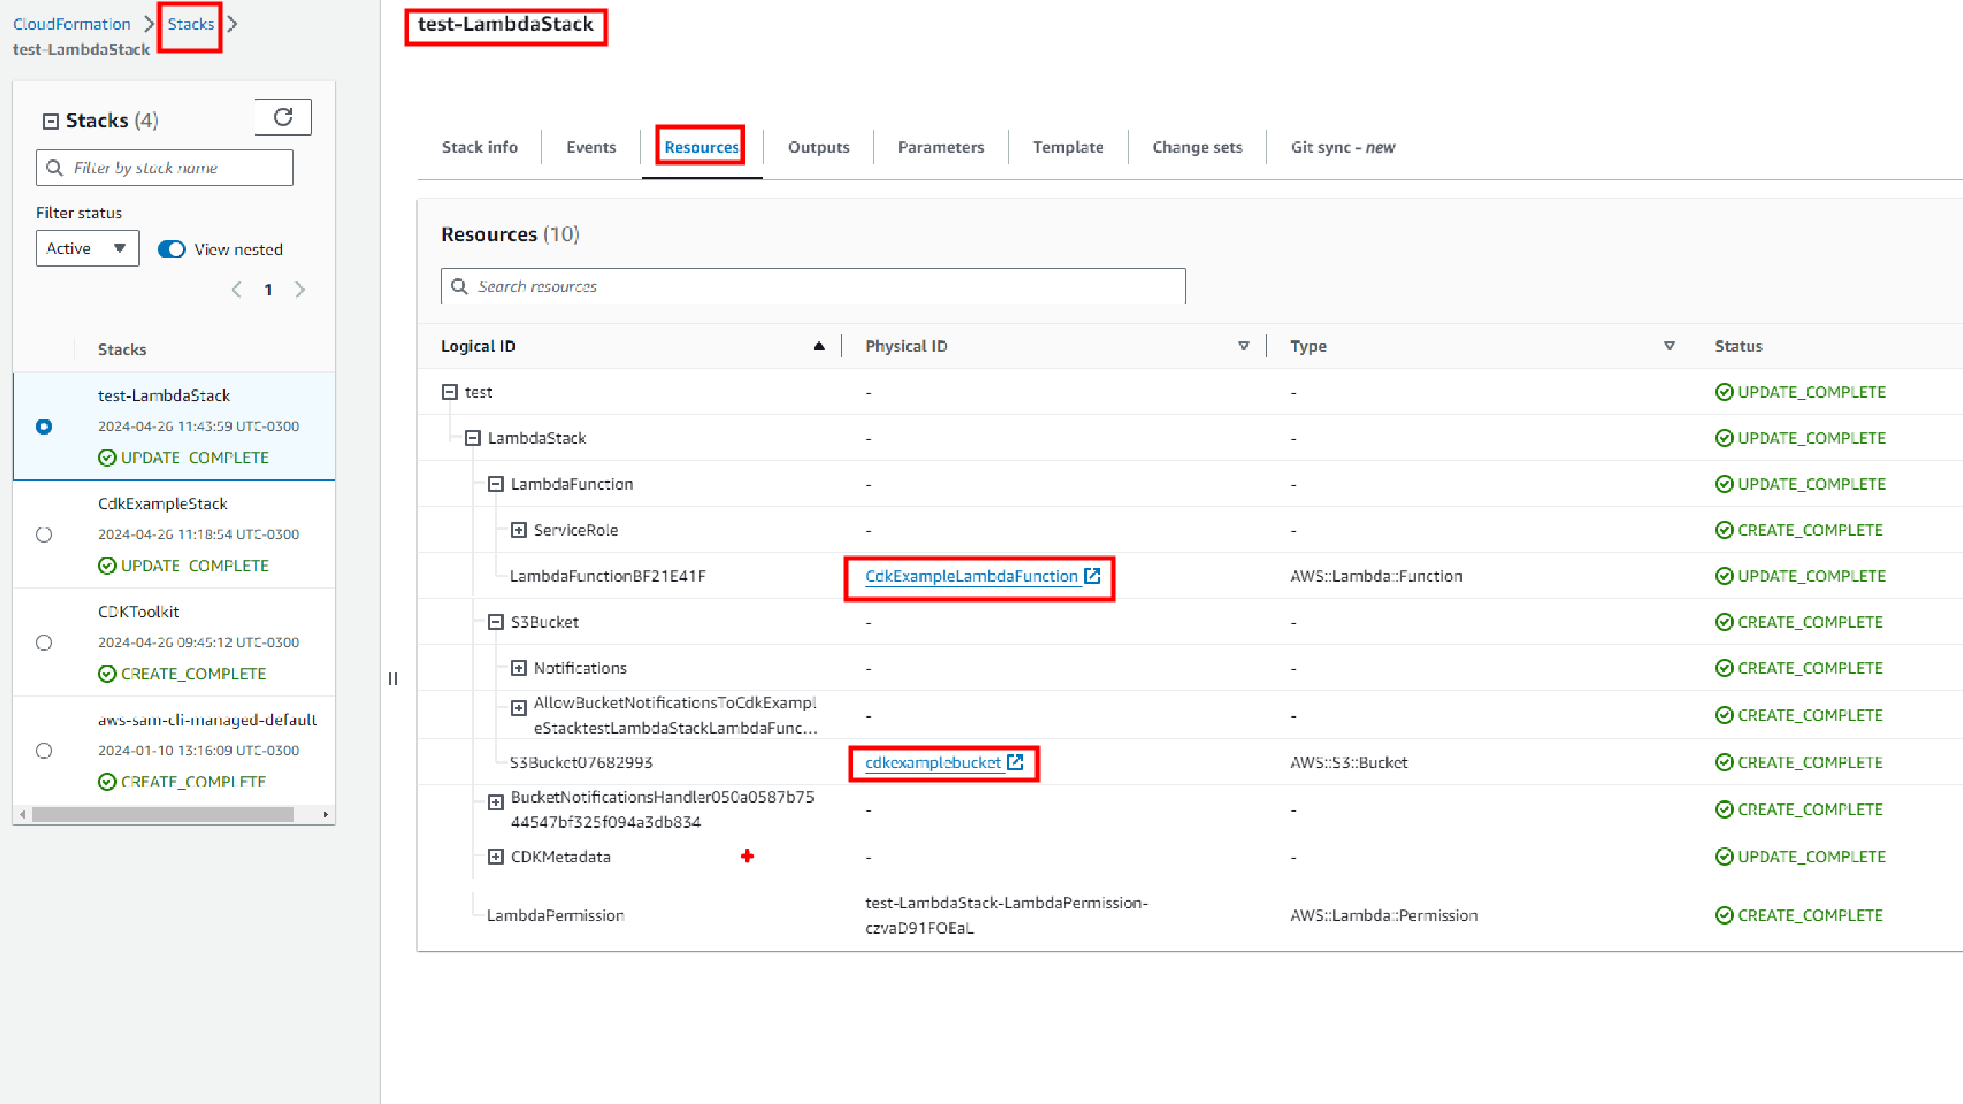Click LambdaPermission logical ID row
Image resolution: width=1963 pixels, height=1104 pixels.
[555, 915]
